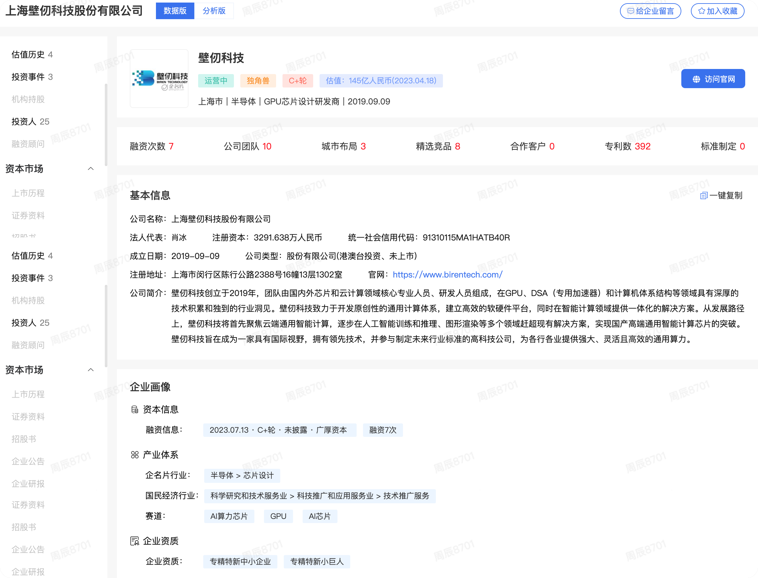Click the credit code 91310115MA1HATB40R
The width and height of the screenshot is (758, 578).
coord(466,237)
